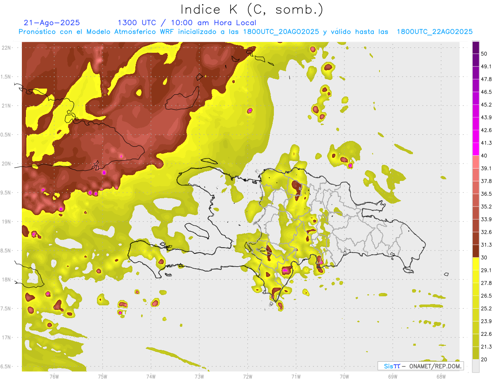The image size is (495, 382).
Task: Click the '26.5' colorbar value
Action: tap(486, 295)
